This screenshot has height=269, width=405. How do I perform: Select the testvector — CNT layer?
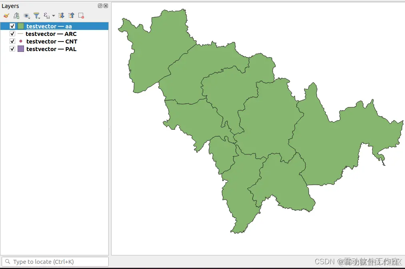click(x=52, y=41)
